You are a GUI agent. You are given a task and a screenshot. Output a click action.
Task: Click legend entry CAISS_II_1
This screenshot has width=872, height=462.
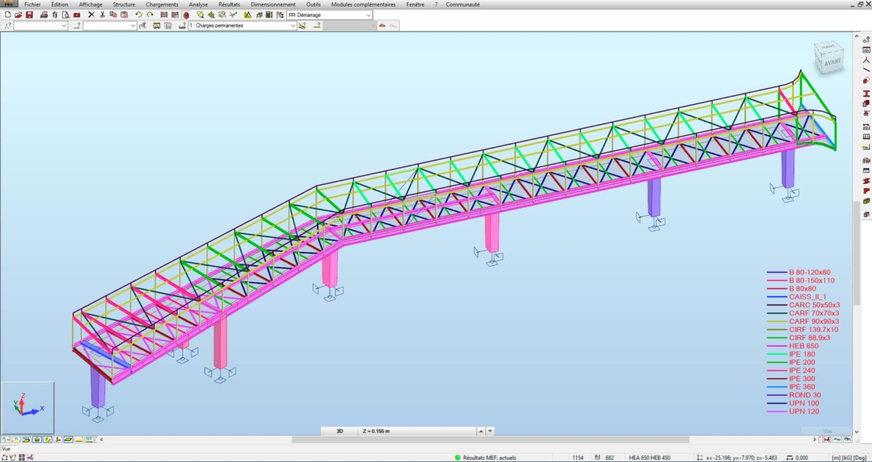point(809,297)
